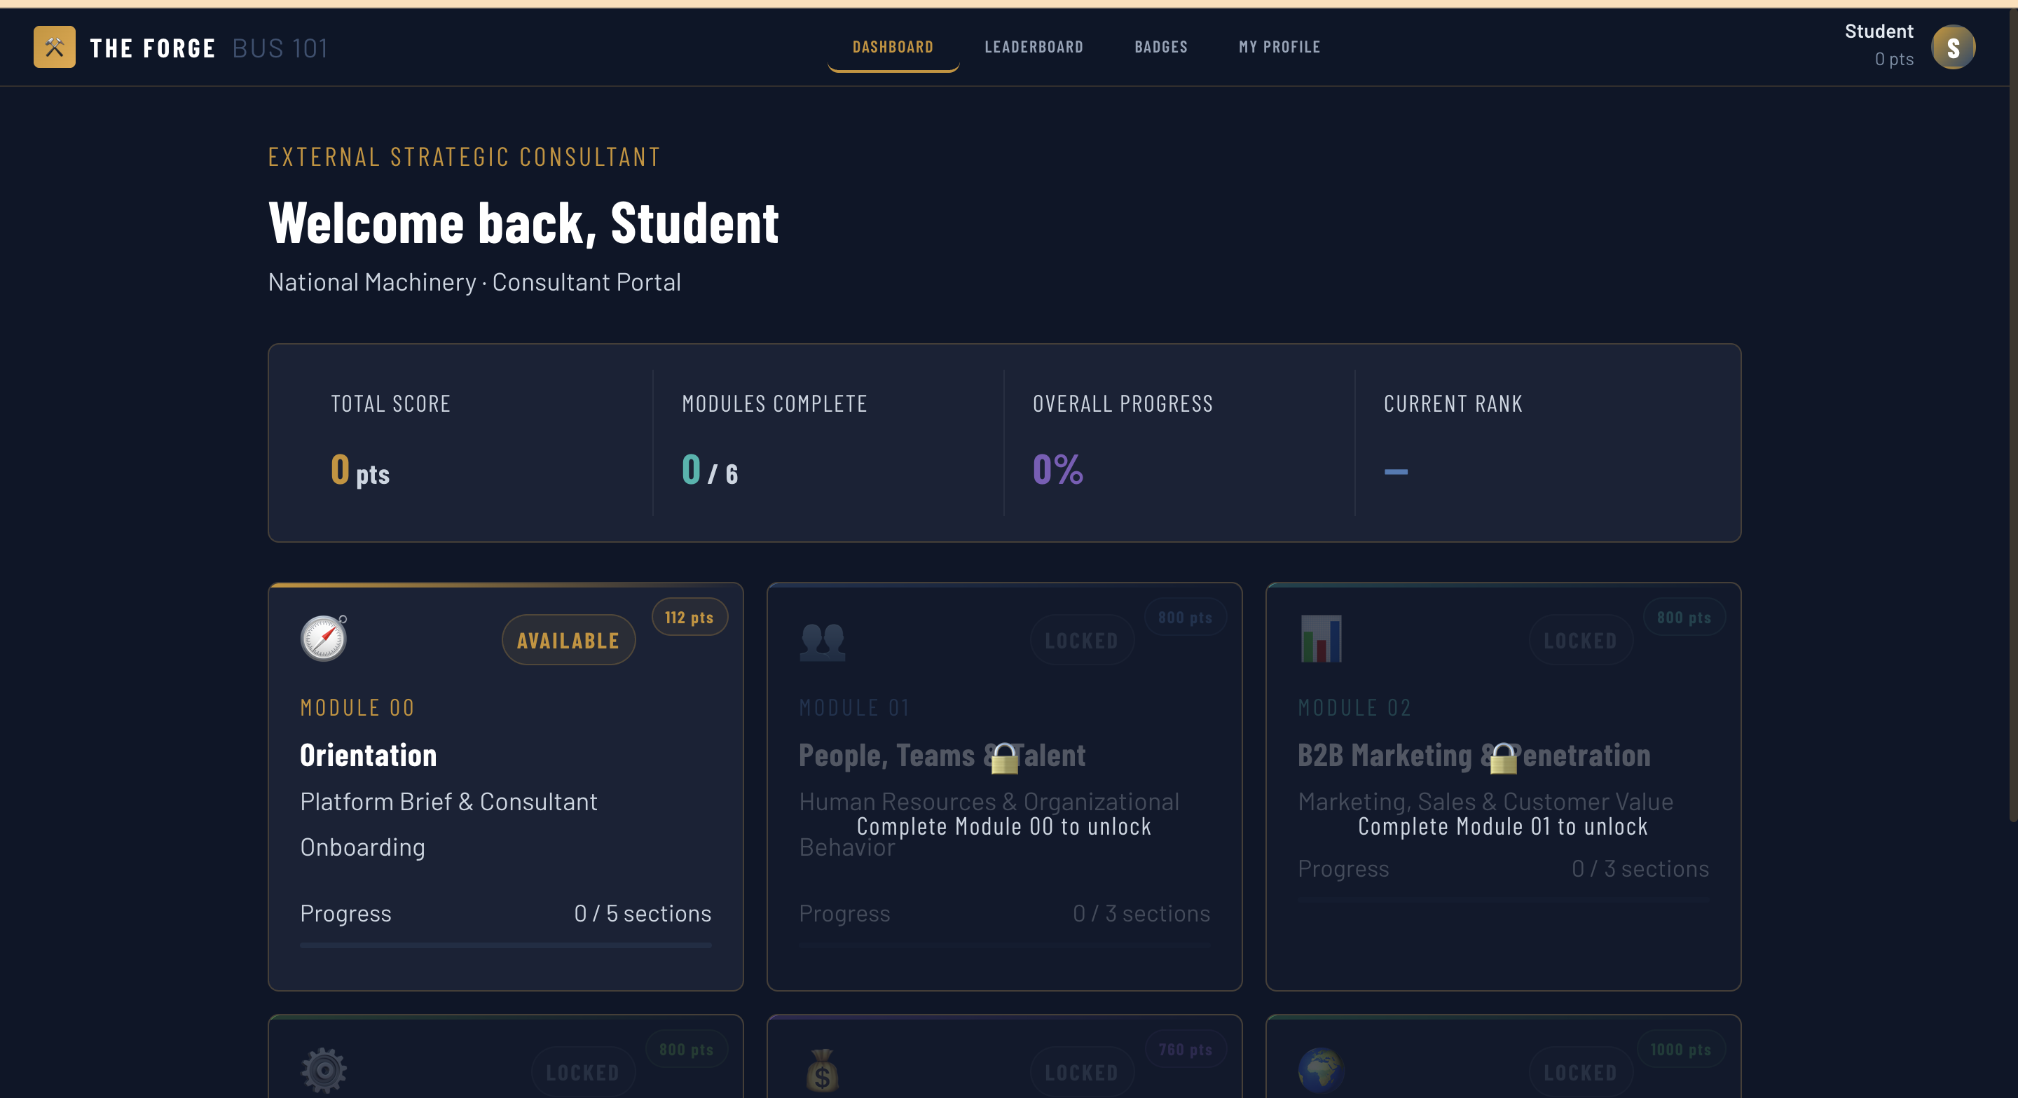The width and height of the screenshot is (2018, 1098).
Task: Click The Forge hammer logo icon
Action: coord(54,47)
